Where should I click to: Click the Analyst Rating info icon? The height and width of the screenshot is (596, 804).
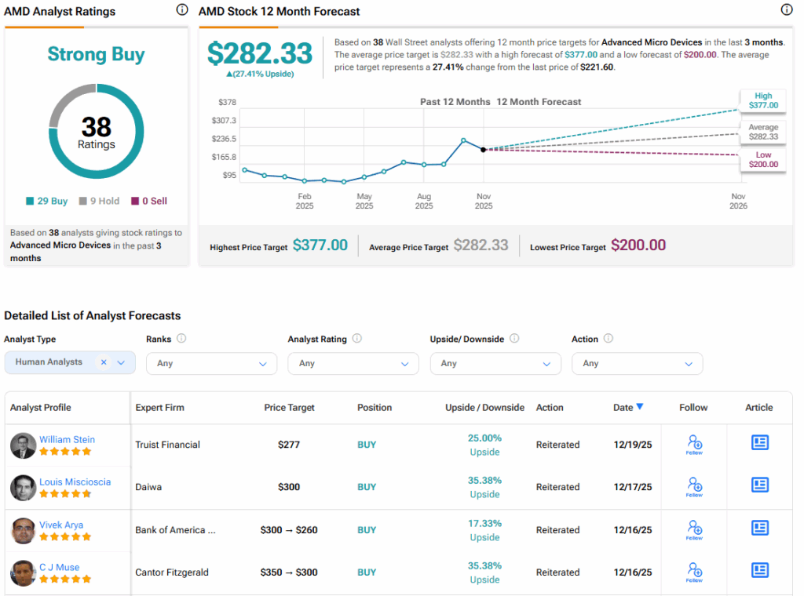pyautogui.click(x=356, y=339)
